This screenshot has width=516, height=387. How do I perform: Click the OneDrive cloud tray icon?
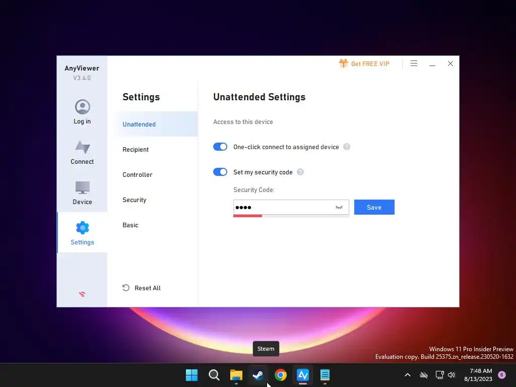(424, 375)
